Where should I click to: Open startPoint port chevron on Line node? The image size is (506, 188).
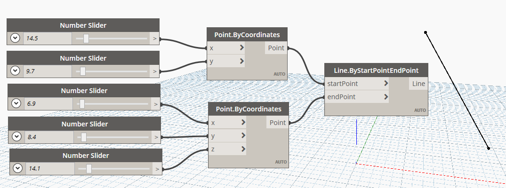(386, 84)
